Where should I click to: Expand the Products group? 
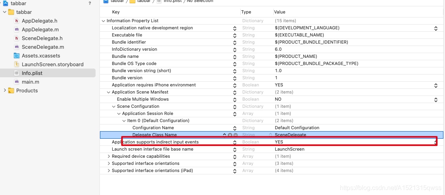click(4, 90)
